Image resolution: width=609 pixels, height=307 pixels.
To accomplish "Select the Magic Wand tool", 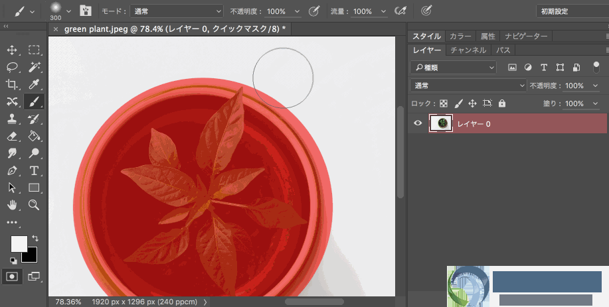I will pyautogui.click(x=34, y=67).
